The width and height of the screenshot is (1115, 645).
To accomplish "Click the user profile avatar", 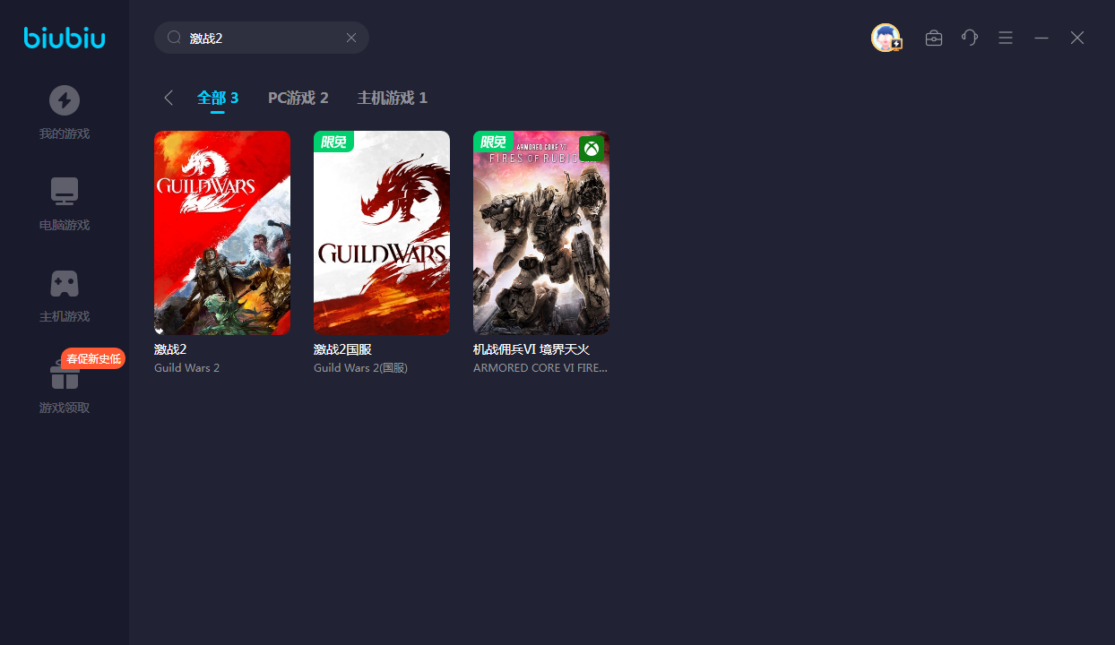I will (886, 38).
